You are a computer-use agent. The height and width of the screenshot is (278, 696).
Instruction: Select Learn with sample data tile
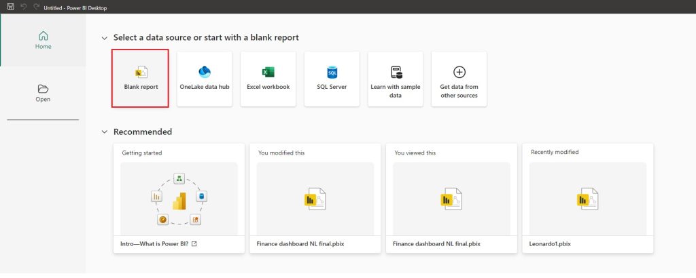pyautogui.click(x=396, y=79)
